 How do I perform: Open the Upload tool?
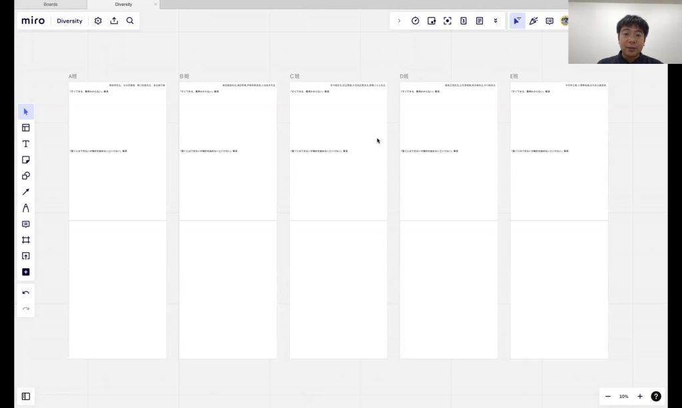26,256
